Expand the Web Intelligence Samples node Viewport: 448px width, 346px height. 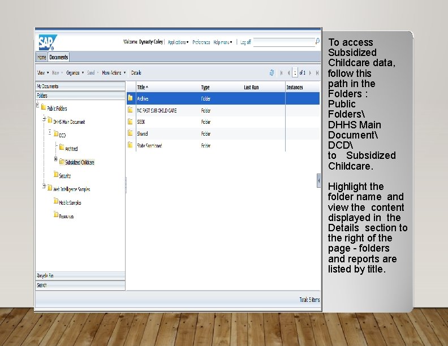[x=44, y=186]
